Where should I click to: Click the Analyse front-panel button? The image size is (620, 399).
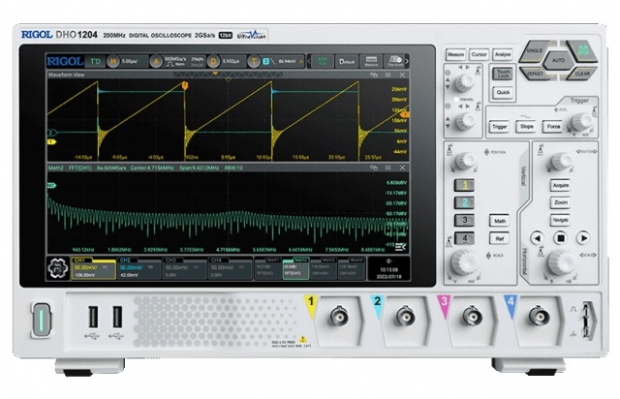coord(502,54)
